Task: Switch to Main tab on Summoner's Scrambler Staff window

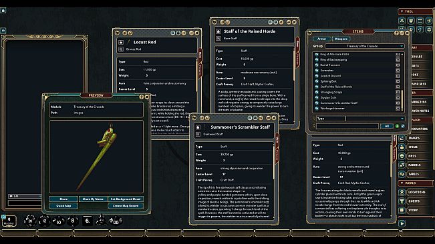Action: [277, 139]
